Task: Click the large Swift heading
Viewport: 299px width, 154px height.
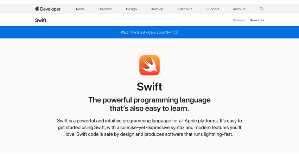Action: point(149,87)
